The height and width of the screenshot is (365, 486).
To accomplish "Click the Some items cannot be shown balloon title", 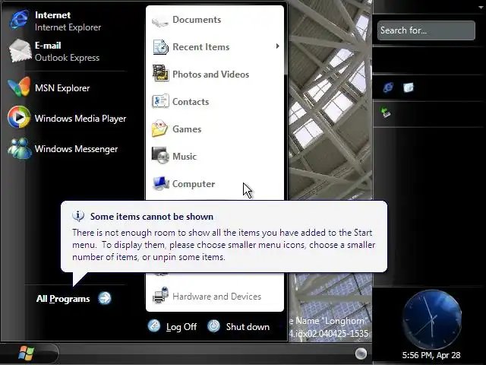I will coord(152,217).
